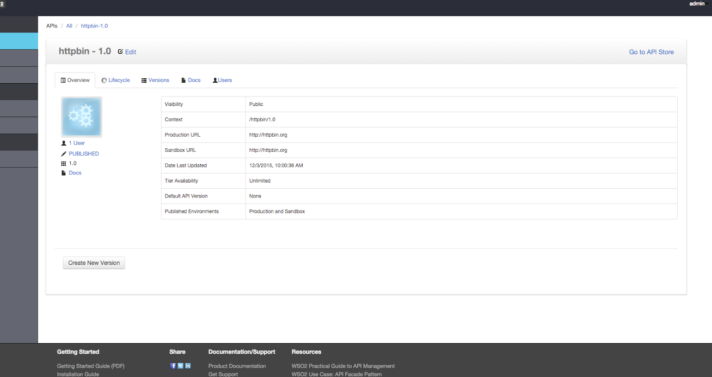Click the edit pencil icon next to Edit
Screen dimensions: 712x377
coord(120,52)
